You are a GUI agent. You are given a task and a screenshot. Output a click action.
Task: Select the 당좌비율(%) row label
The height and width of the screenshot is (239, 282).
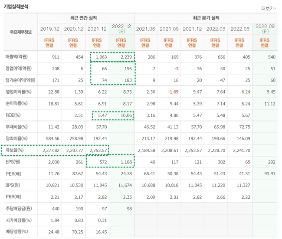16,138
